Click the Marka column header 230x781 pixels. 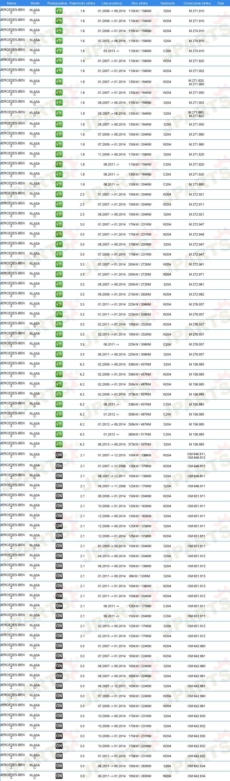[x=11, y=3]
